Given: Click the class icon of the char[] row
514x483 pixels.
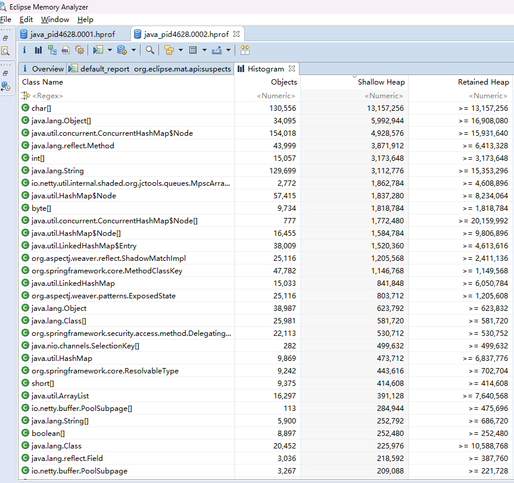Looking at the screenshot, I should coord(25,108).
